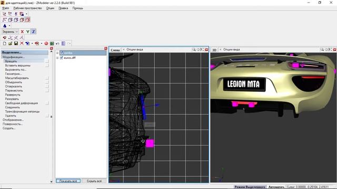Toggle Режим Выделенного in status bar
This screenshot has width=337, height=189.
coord(250,187)
